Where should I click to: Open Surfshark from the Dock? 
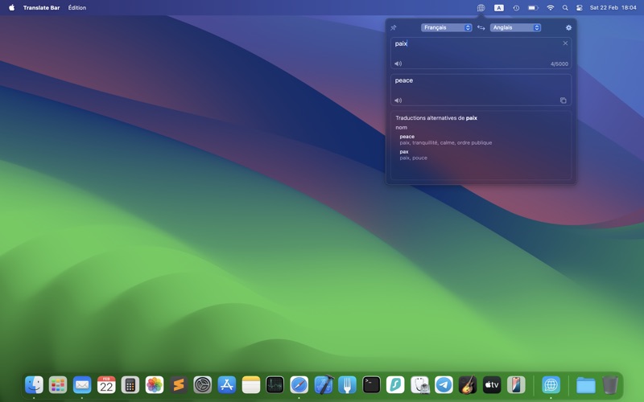click(x=395, y=385)
